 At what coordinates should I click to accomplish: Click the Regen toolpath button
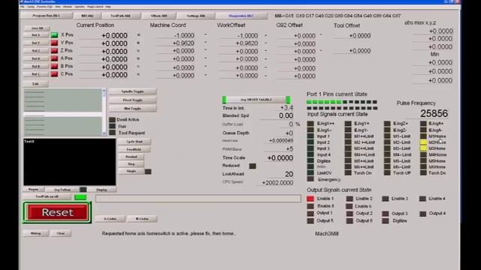click(33, 190)
